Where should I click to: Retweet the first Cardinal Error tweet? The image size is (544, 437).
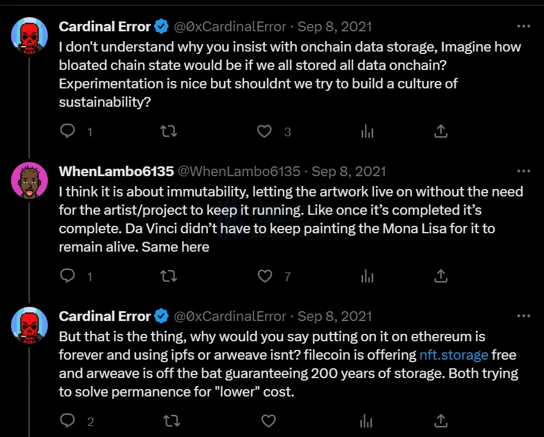point(169,131)
